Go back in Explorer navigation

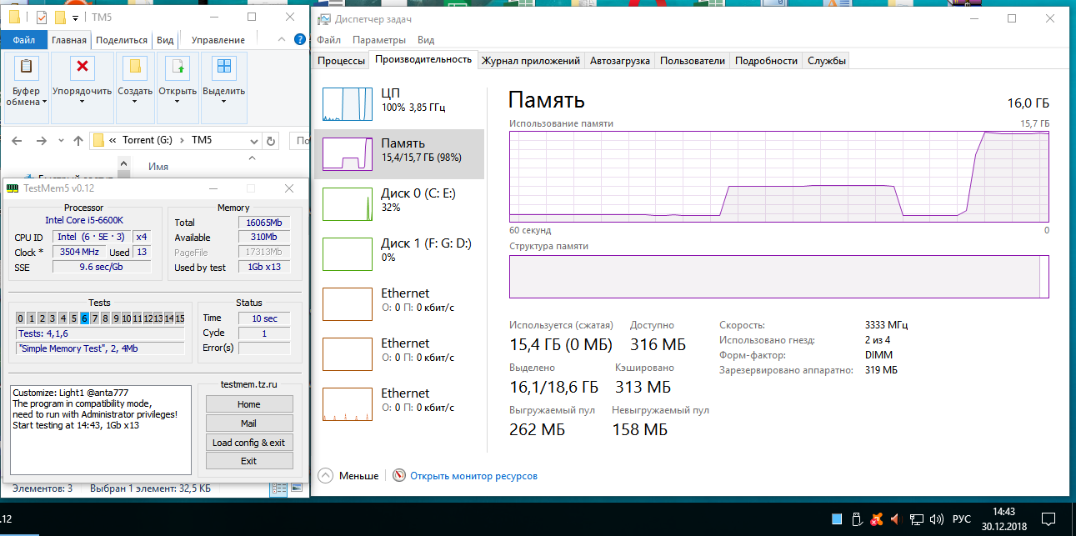(x=18, y=140)
